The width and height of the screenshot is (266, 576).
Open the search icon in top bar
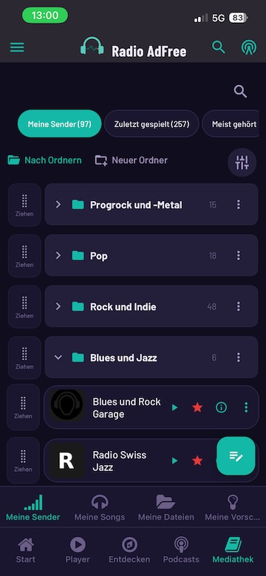pyautogui.click(x=219, y=47)
